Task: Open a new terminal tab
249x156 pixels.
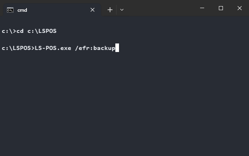Action: [110, 10]
